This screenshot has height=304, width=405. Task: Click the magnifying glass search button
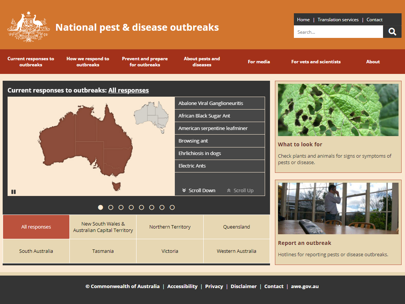point(392,32)
